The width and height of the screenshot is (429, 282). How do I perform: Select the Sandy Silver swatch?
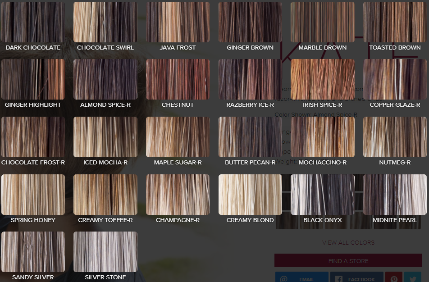click(33, 252)
